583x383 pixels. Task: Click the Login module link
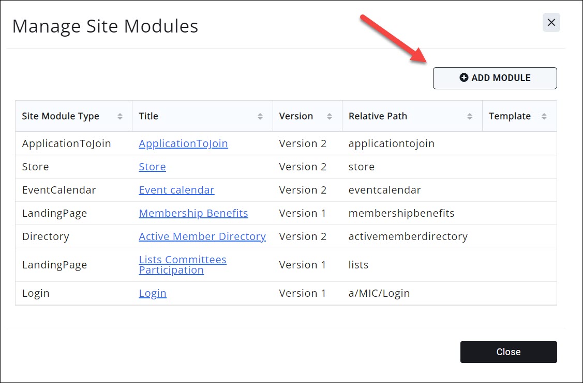(x=153, y=293)
